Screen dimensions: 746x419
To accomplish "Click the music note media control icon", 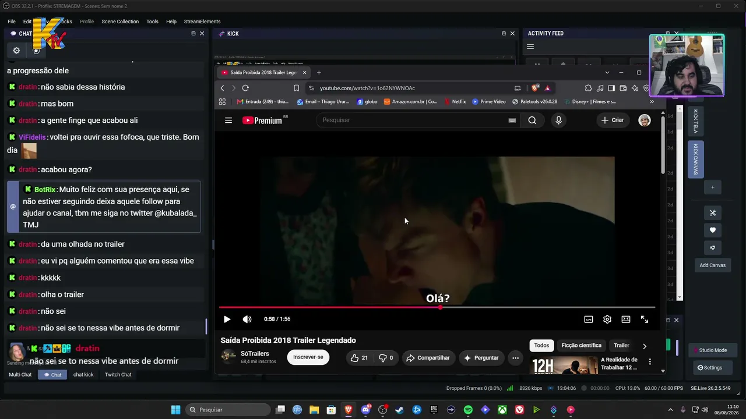I will tap(600, 88).
